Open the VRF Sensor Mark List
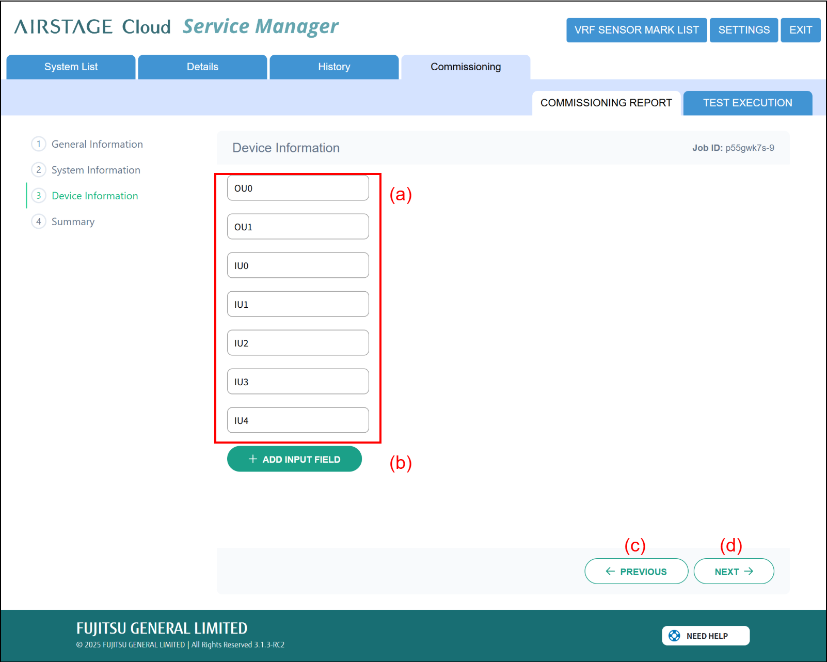827x662 pixels. coord(636,30)
